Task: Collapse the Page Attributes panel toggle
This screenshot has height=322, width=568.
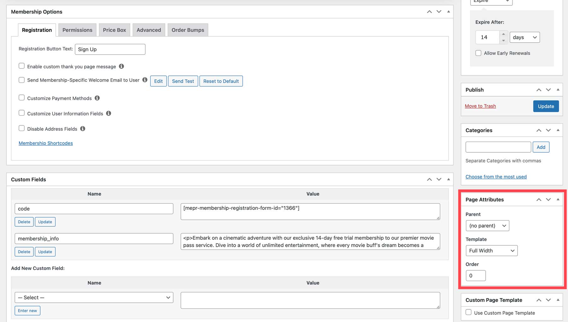Action: [x=558, y=200]
